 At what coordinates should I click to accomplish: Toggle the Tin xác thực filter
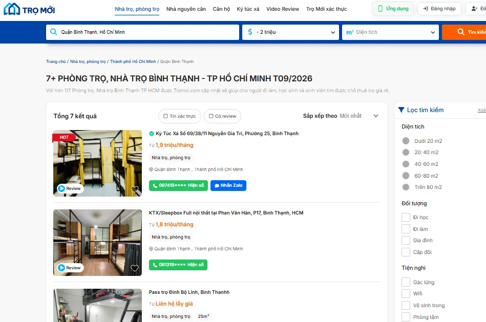(180, 116)
